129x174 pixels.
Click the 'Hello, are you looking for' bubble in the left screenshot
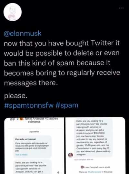click(x=33, y=167)
